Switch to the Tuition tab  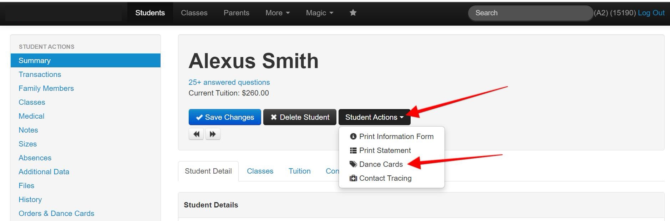click(299, 171)
